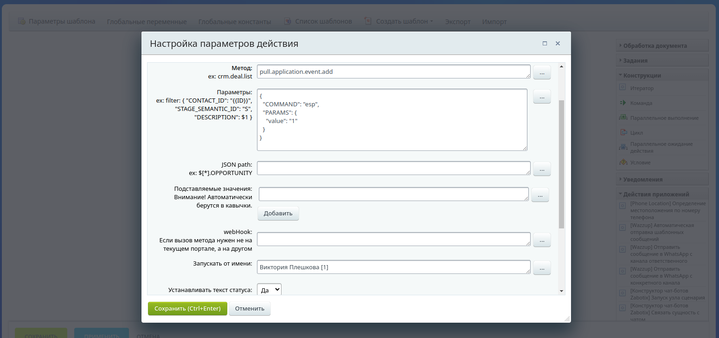Select the Условие condition icon
The width and height of the screenshot is (719, 338).
(x=623, y=162)
